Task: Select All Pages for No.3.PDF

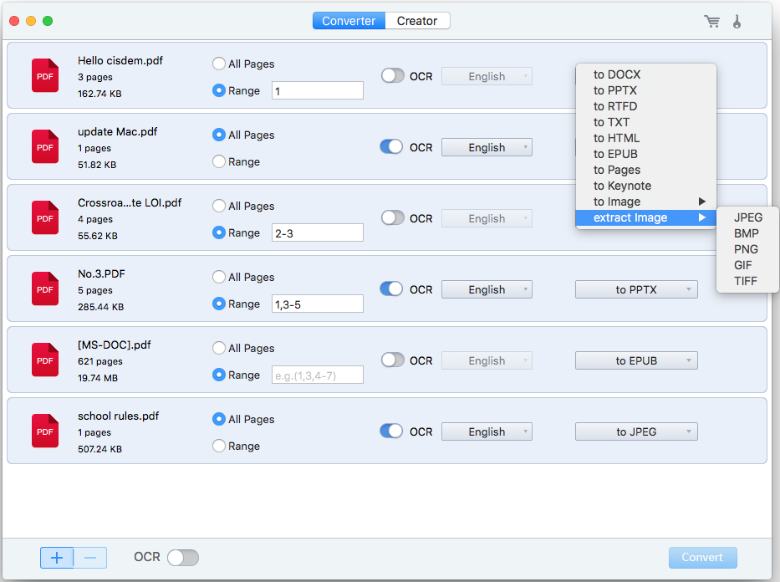Action: tap(218, 277)
